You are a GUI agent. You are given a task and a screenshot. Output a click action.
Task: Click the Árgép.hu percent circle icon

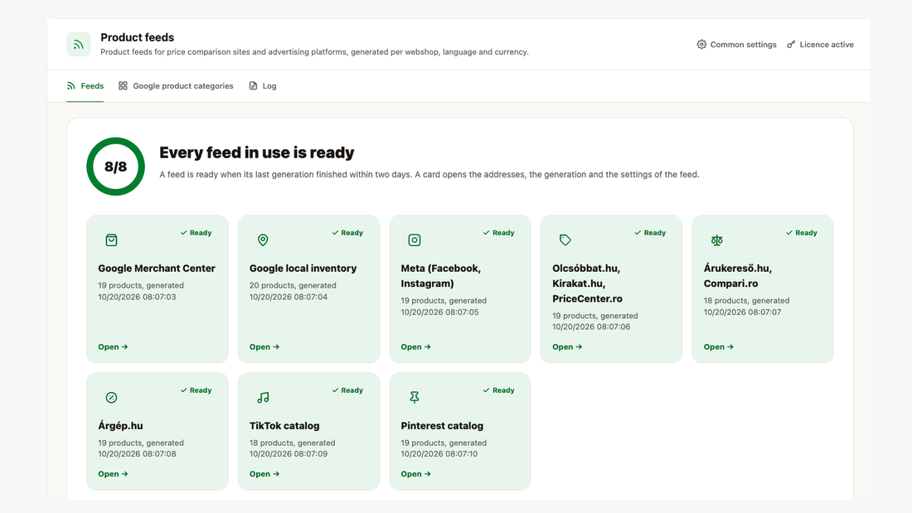tap(111, 397)
